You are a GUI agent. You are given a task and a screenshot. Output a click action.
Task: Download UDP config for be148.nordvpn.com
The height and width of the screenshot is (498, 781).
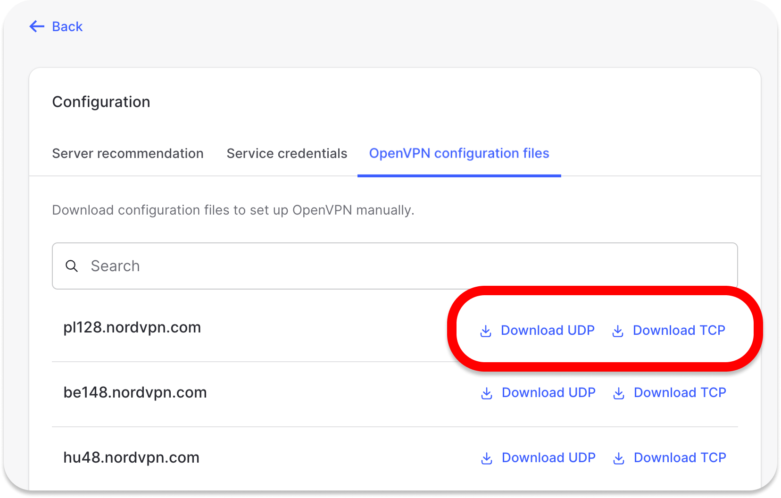point(548,392)
